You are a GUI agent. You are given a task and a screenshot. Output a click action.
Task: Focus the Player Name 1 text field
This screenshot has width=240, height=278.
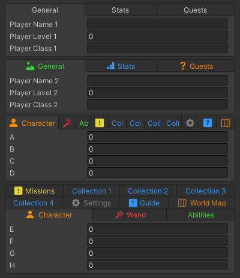tap(157, 24)
